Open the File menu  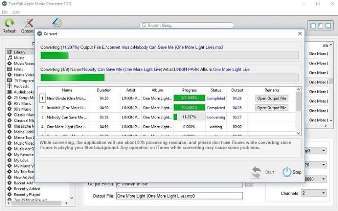(x=5, y=12)
